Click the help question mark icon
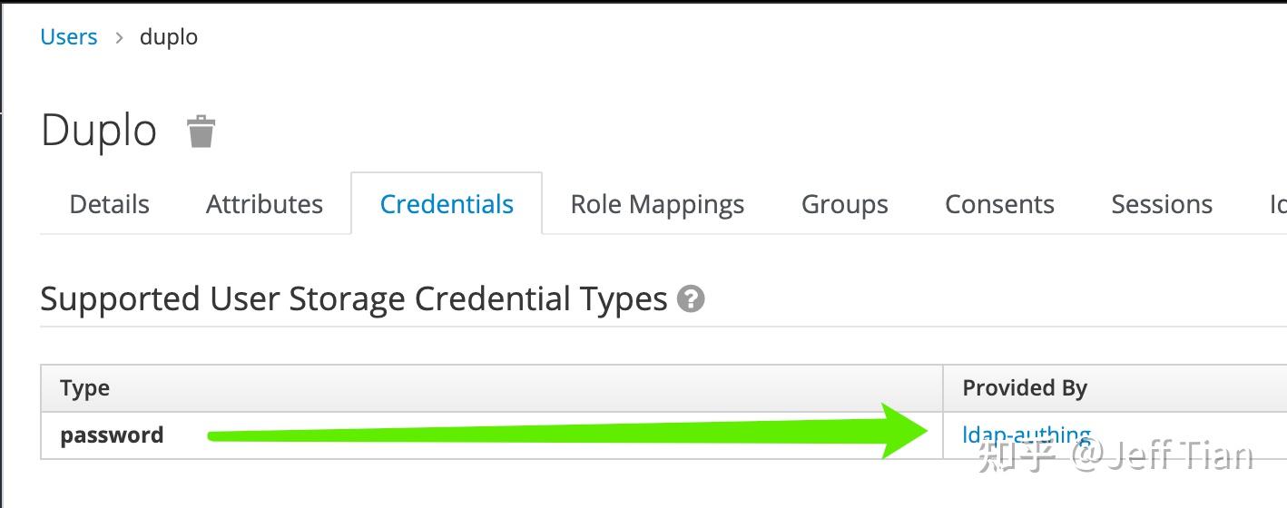Screen dimensions: 1287x508 click(x=691, y=298)
